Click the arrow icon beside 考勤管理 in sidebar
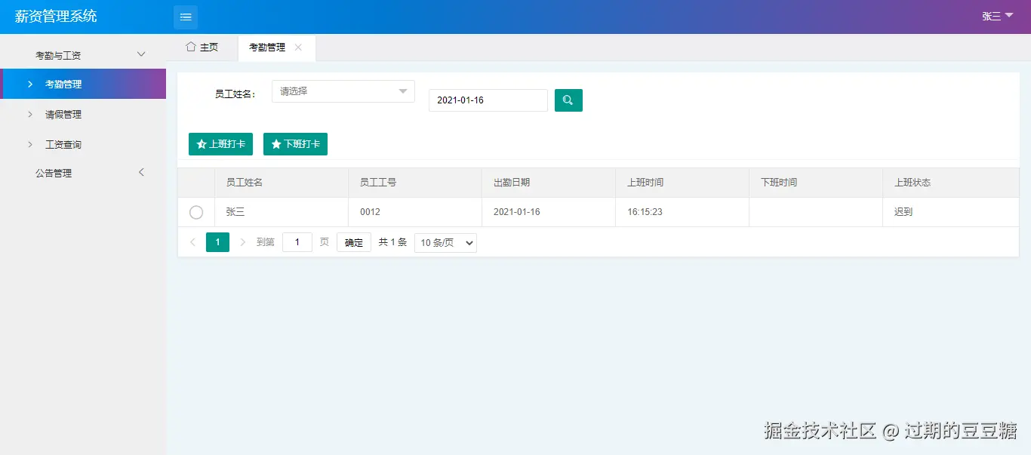This screenshot has height=455, width=1031. click(30, 84)
